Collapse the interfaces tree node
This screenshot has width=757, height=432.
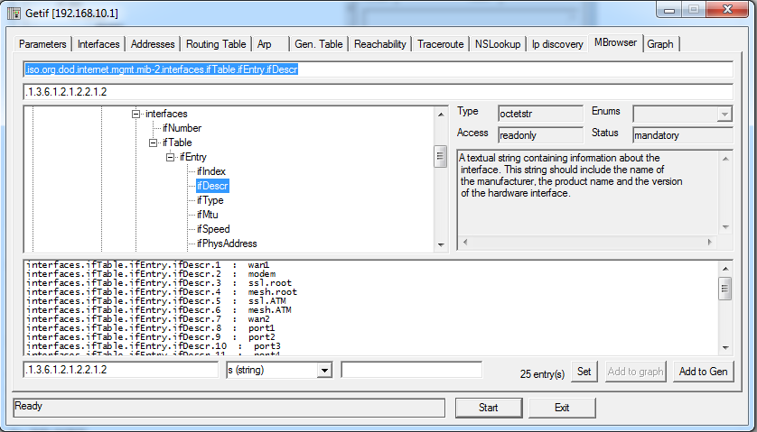click(x=136, y=114)
